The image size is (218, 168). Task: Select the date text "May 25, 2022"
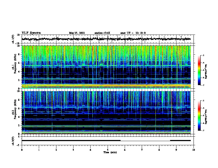click(x=77, y=33)
